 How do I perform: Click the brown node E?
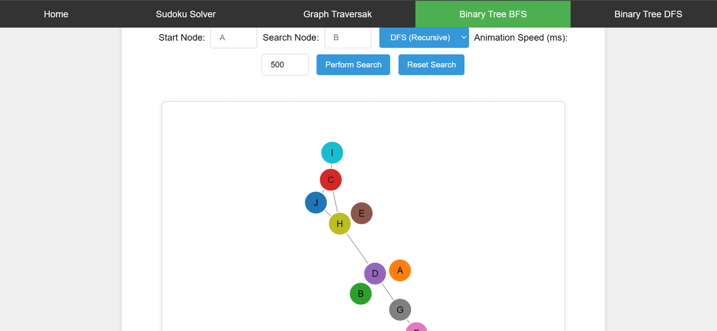[x=361, y=213]
